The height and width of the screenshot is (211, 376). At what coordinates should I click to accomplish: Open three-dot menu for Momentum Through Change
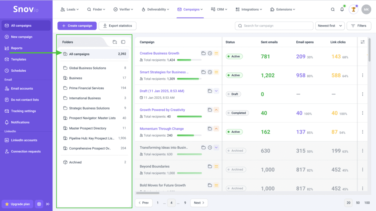(363, 132)
